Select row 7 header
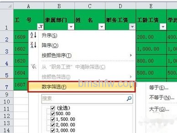 pos(7,84)
